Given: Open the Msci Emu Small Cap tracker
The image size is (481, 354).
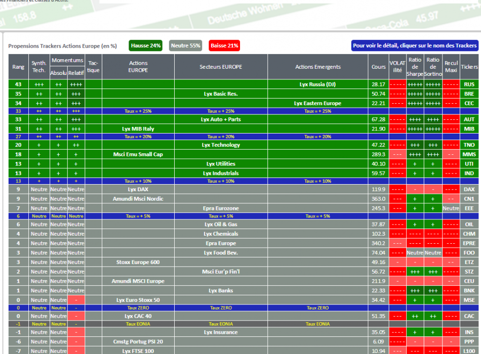Looking at the screenshot, I should (138, 154).
